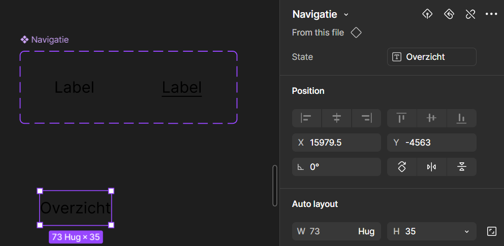504x246 pixels.
Task: Detach the instance with the broken-link icon
Action: (470, 14)
